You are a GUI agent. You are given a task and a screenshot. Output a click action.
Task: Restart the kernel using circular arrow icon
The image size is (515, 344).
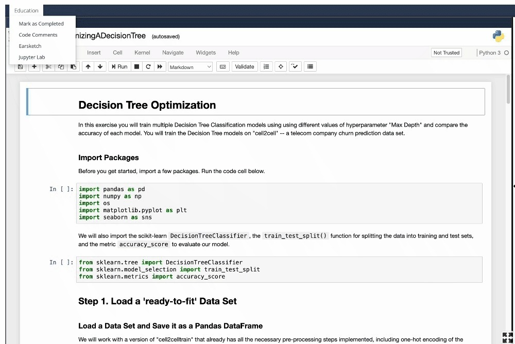click(148, 67)
